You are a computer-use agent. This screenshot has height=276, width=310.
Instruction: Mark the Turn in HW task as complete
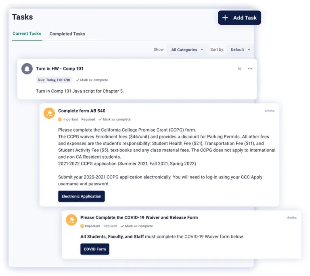click(94, 80)
